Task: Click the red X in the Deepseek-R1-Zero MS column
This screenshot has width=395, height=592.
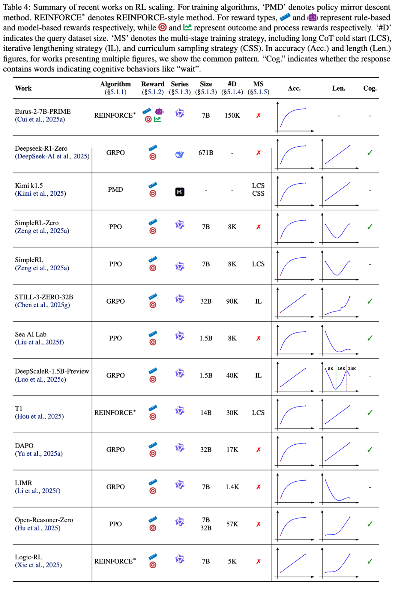Action: [258, 153]
